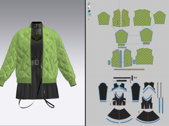This screenshot has width=169, height=126.
Task: Toggle the blue fabric texture view icon
Action: (x=89, y=15)
